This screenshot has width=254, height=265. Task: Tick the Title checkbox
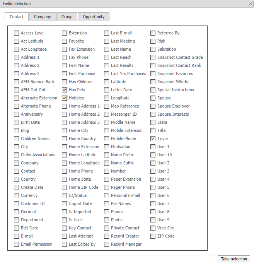[x=153, y=130]
